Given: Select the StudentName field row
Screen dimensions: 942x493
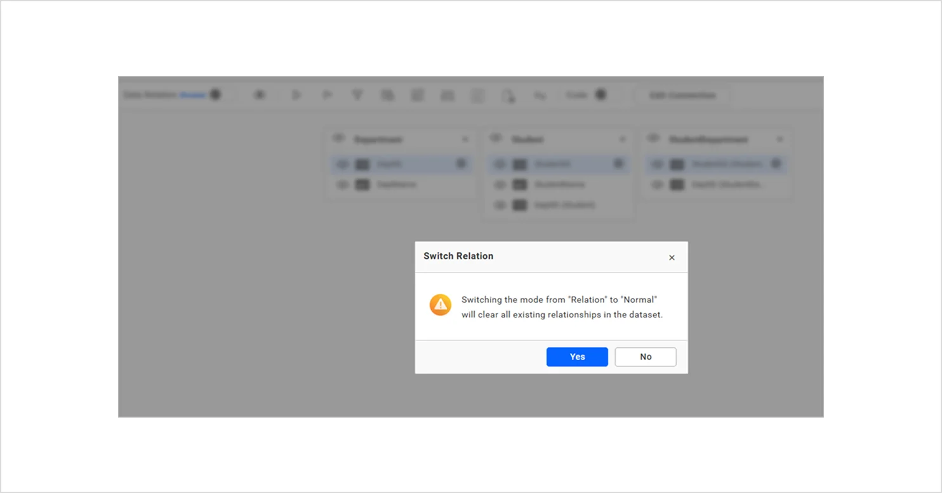Looking at the screenshot, I should pyautogui.click(x=559, y=184).
